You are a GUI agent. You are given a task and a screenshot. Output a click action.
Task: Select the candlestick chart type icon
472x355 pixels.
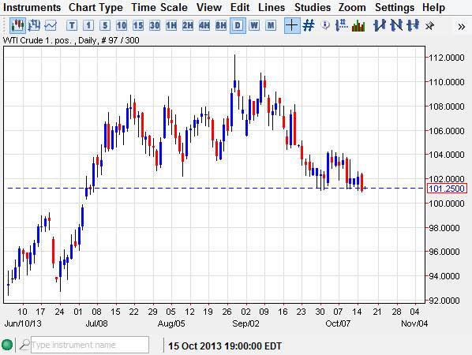[x=17, y=25]
